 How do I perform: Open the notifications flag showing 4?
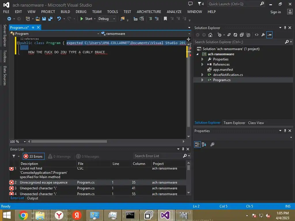201,4
